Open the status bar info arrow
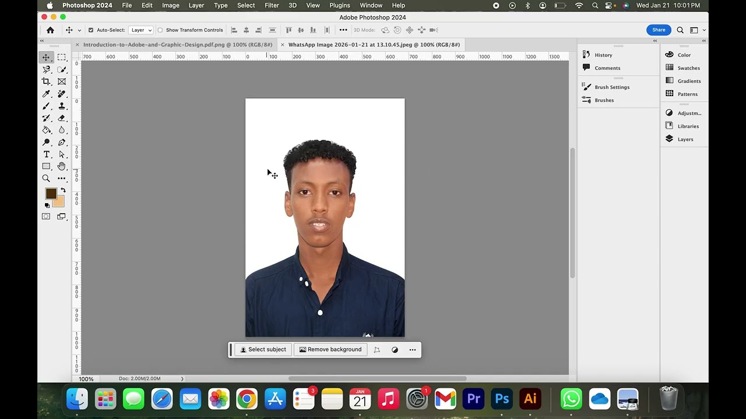The height and width of the screenshot is (419, 746). click(182, 379)
